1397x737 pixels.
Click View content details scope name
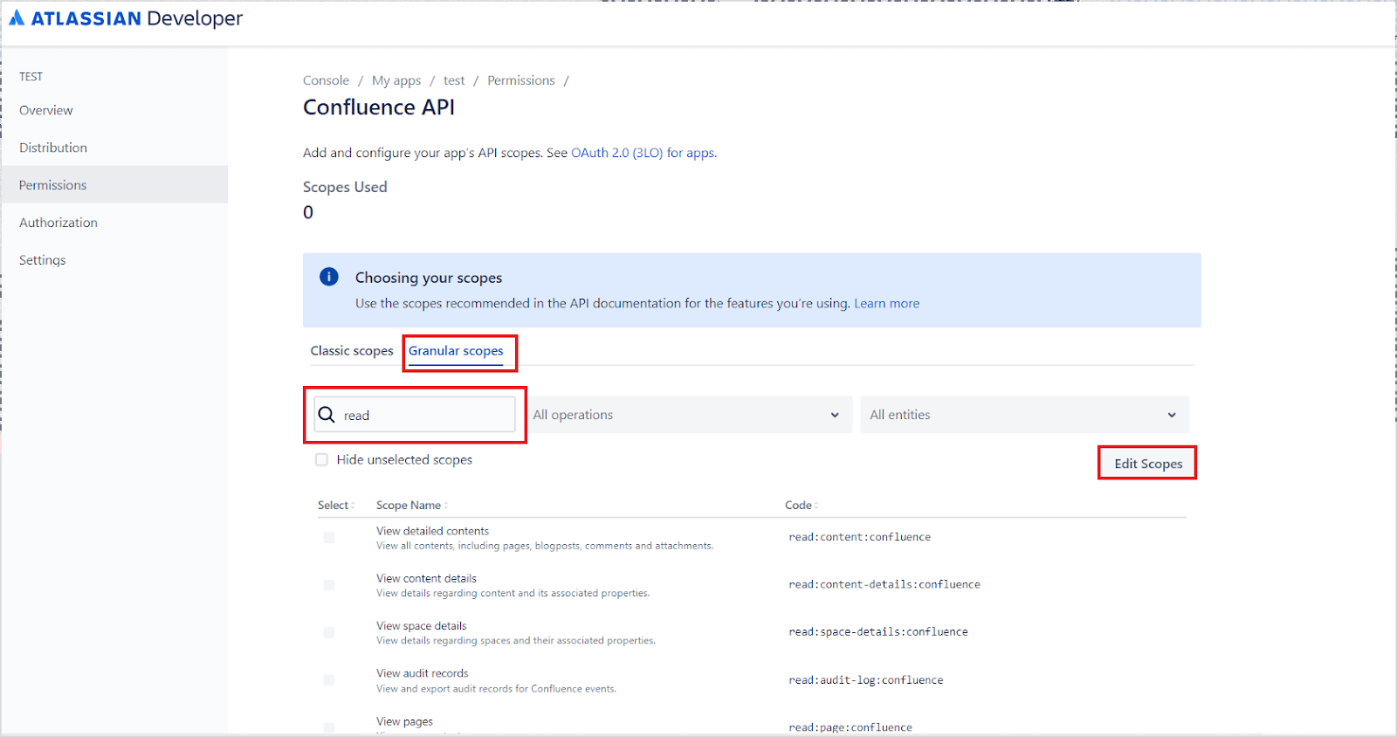click(x=426, y=578)
